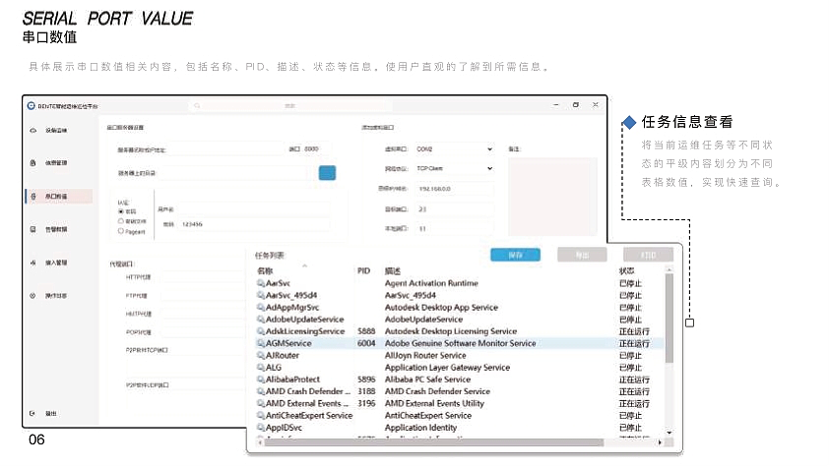Click the remarks text area
Image resolution: width=829 pixels, height=469 pixels.
pyautogui.click(x=552, y=197)
